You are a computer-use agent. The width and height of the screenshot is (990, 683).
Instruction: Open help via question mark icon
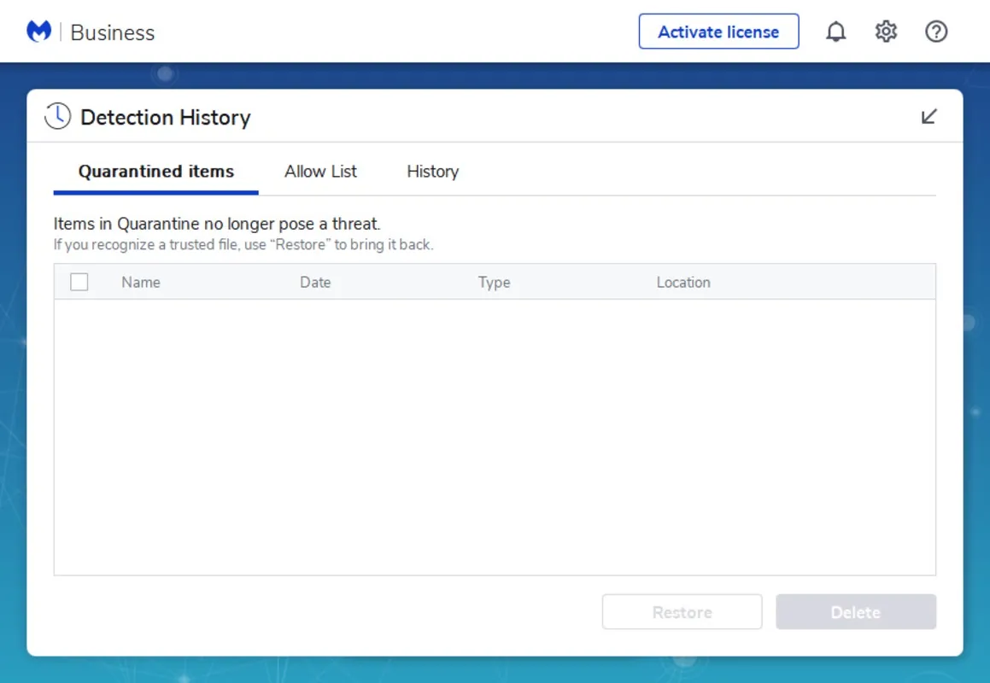[x=935, y=32]
